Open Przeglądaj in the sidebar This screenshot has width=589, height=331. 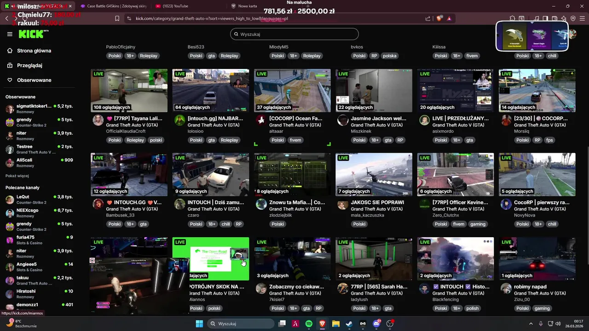29,65
